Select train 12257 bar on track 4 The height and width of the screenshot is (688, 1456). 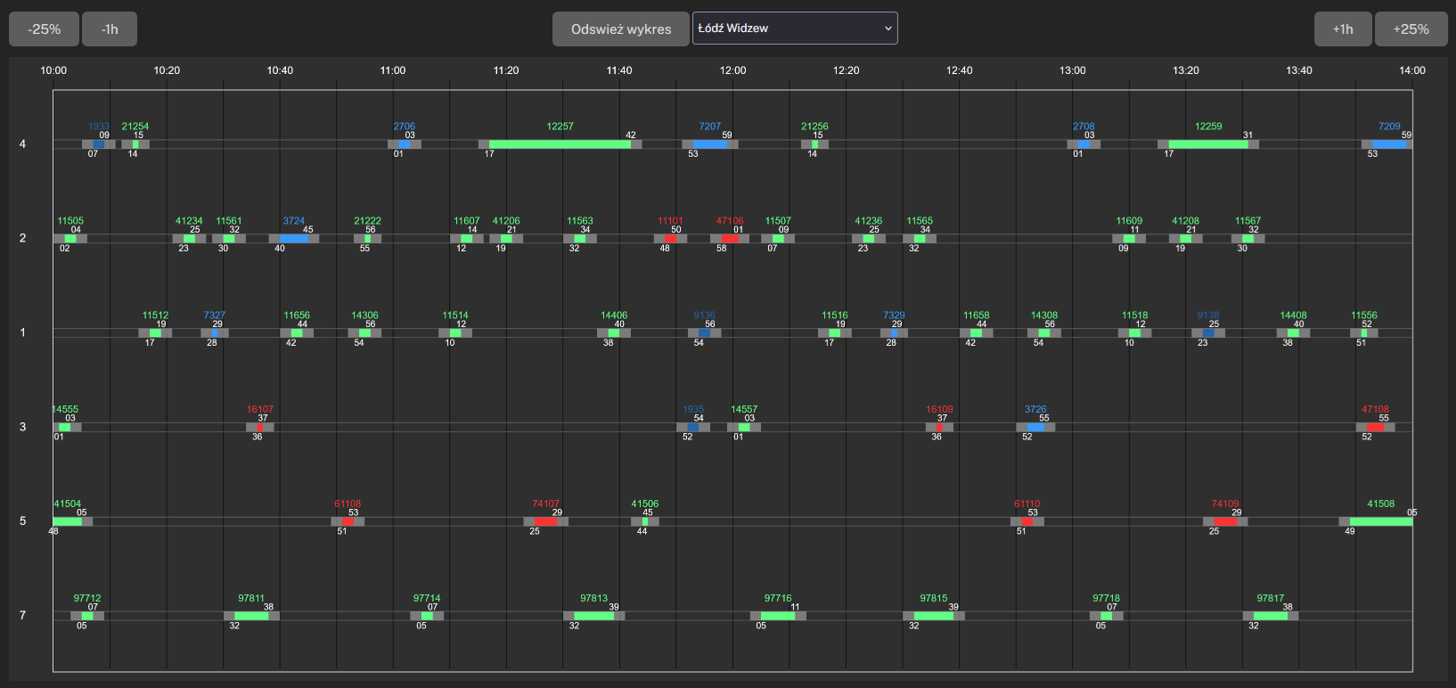(560, 144)
